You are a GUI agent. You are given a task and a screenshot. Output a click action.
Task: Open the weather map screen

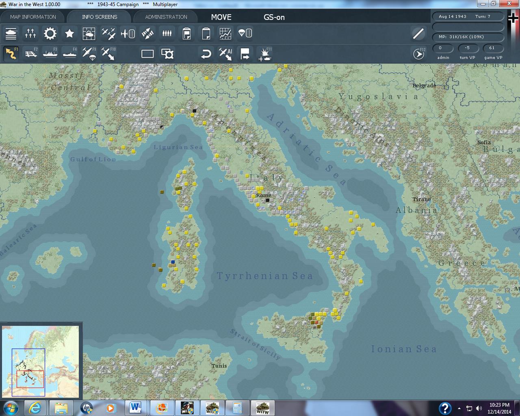point(89,33)
